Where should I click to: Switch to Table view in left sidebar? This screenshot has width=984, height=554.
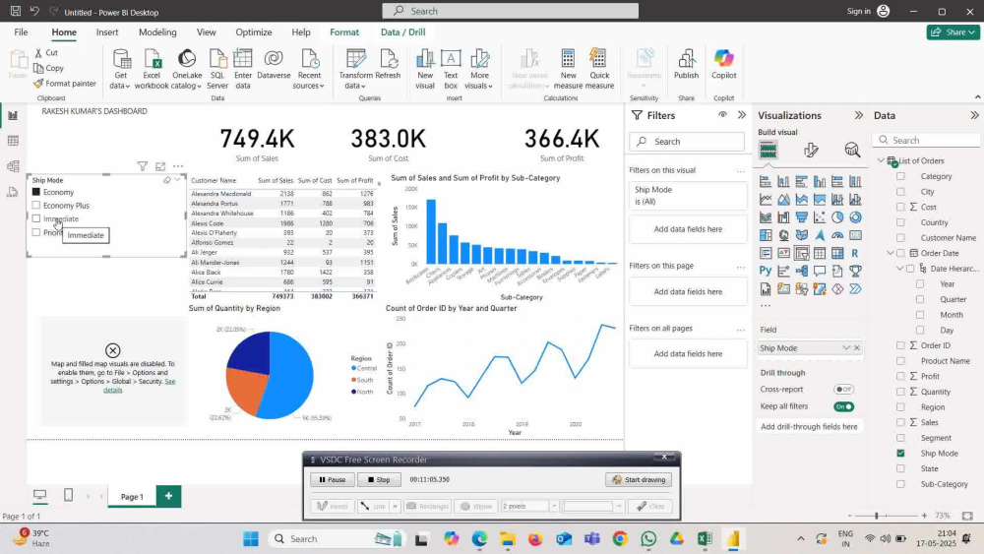(x=13, y=141)
